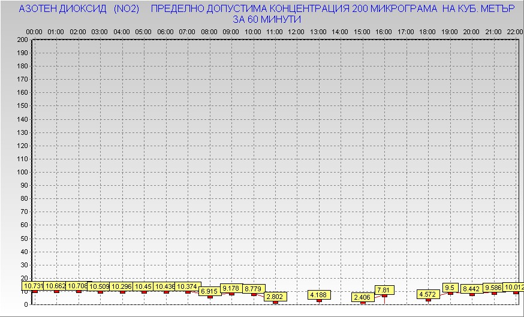Image resolution: width=524 pixels, height=317 pixels.
Task: Click the 100 value on the vertical axis
Action: click(x=22, y=172)
